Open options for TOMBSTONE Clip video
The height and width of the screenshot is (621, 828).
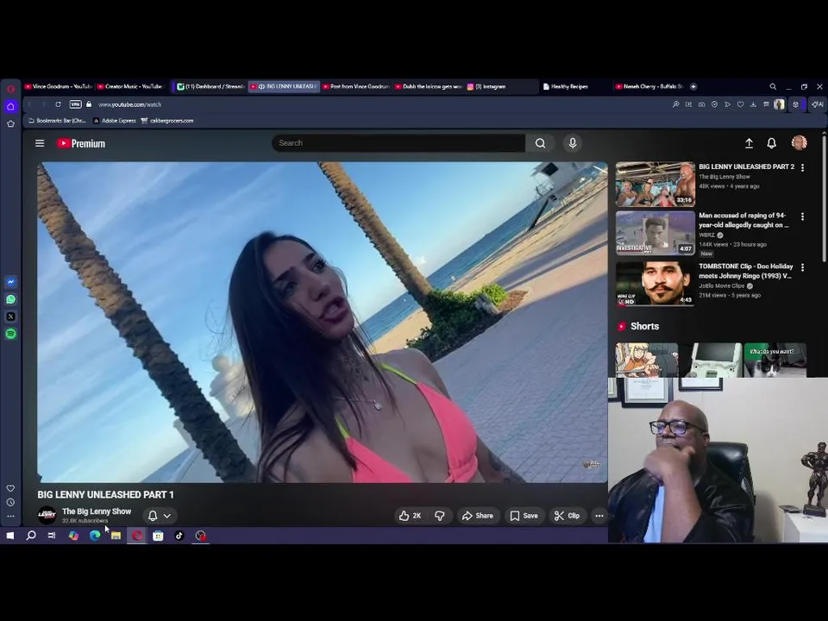click(803, 267)
